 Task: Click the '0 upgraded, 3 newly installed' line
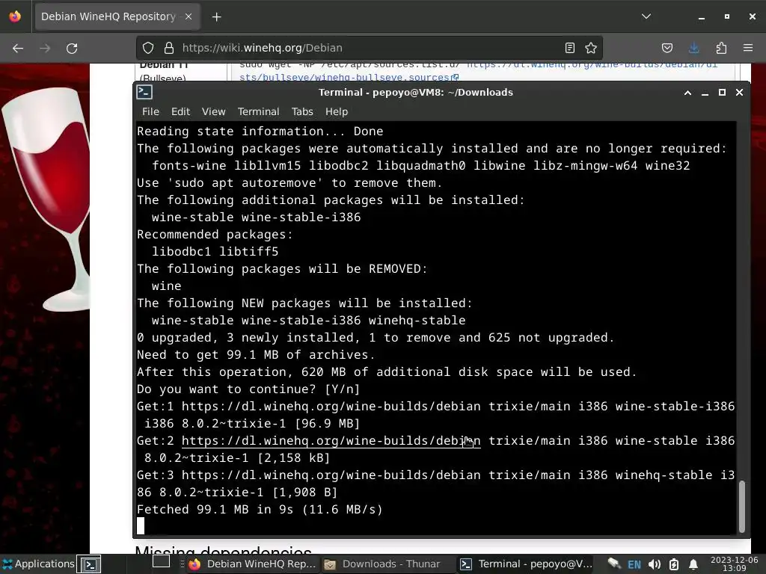click(376, 338)
